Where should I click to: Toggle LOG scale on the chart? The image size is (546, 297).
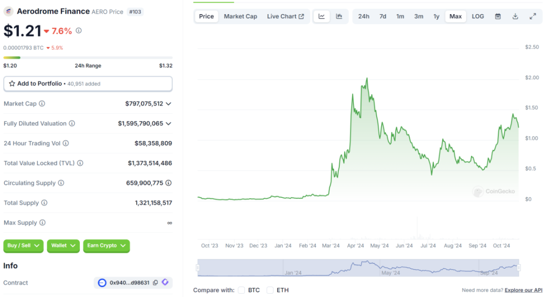[478, 16]
